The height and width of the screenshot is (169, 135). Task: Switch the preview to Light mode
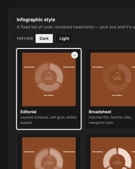click(64, 39)
